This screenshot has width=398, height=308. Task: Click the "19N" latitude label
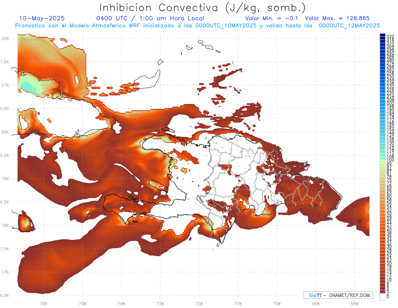(5, 178)
